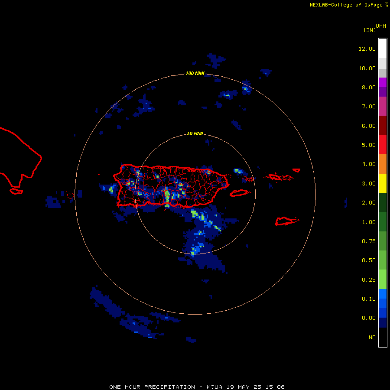Click the OHA product label above legend
The image size is (390, 390).
pyautogui.click(x=381, y=26)
